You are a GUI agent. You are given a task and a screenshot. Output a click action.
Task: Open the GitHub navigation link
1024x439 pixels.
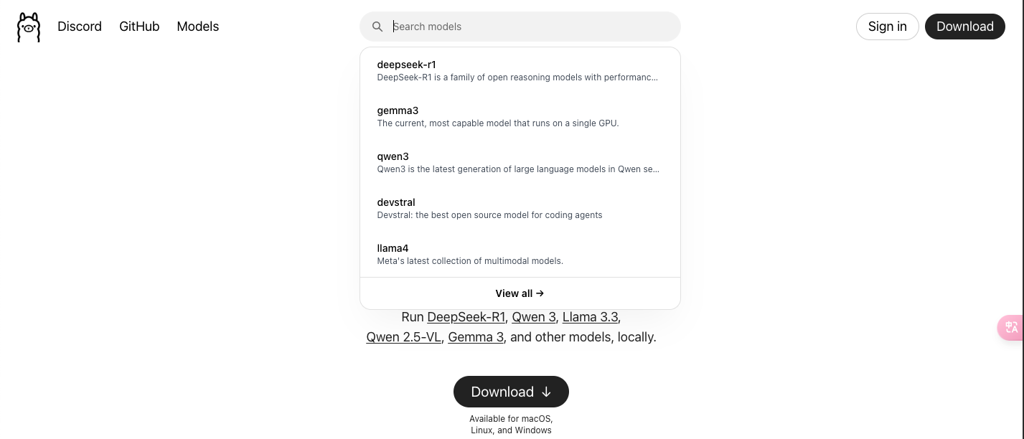tap(139, 27)
